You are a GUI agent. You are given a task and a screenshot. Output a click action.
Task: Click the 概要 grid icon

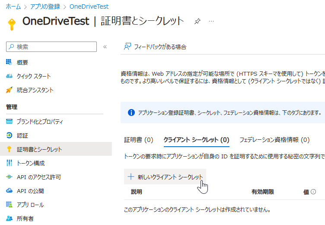(9, 62)
